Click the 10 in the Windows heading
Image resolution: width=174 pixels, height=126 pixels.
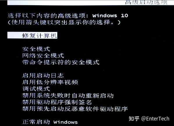(125, 16)
